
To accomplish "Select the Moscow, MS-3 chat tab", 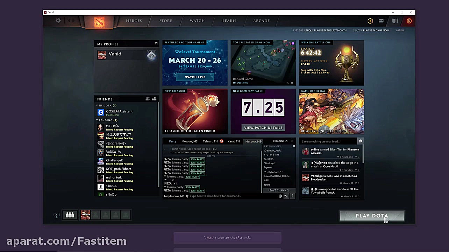I will [254, 141].
